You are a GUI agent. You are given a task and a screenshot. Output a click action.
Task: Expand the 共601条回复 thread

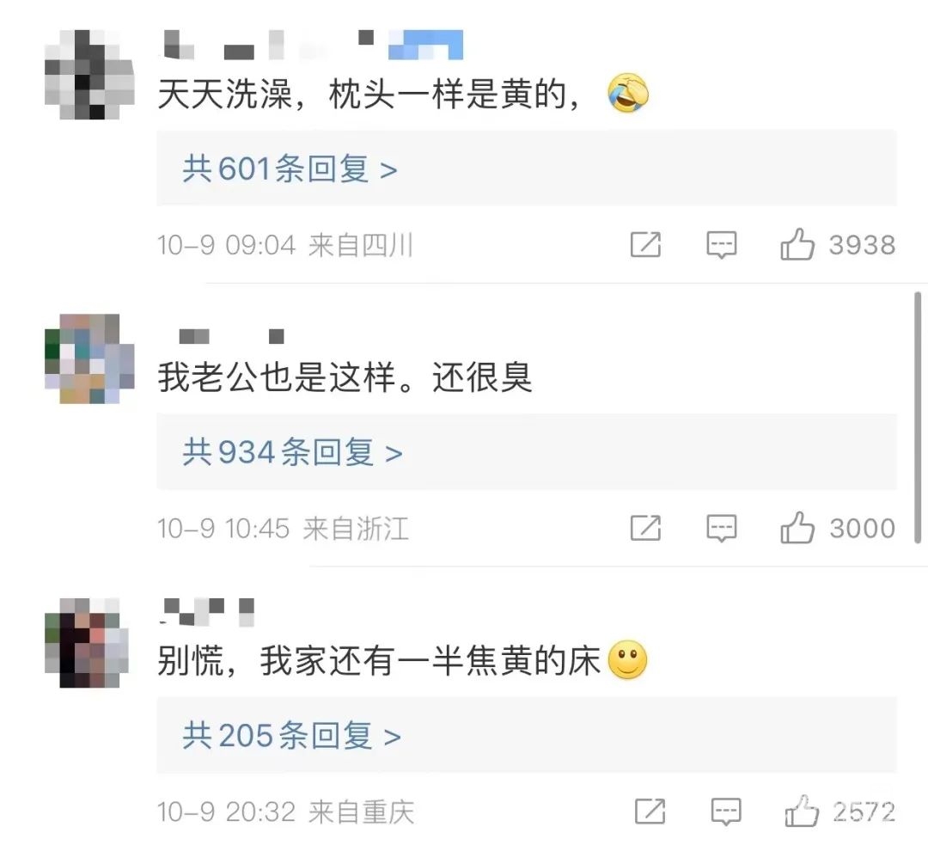290,168
